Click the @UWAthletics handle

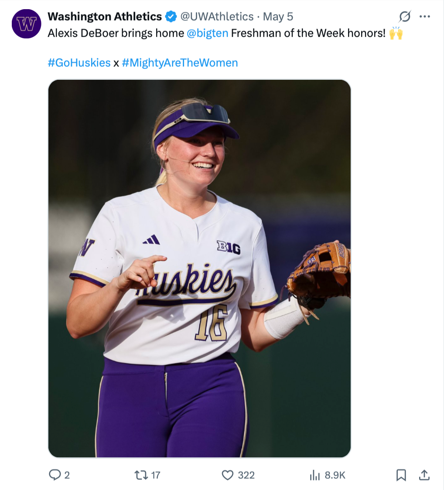217,17
